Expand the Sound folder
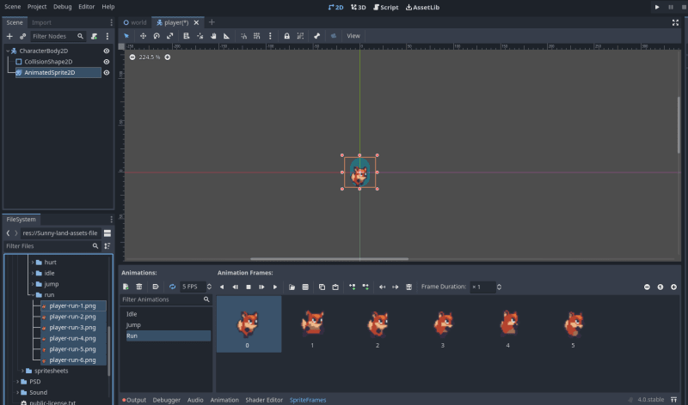 tap(17, 393)
